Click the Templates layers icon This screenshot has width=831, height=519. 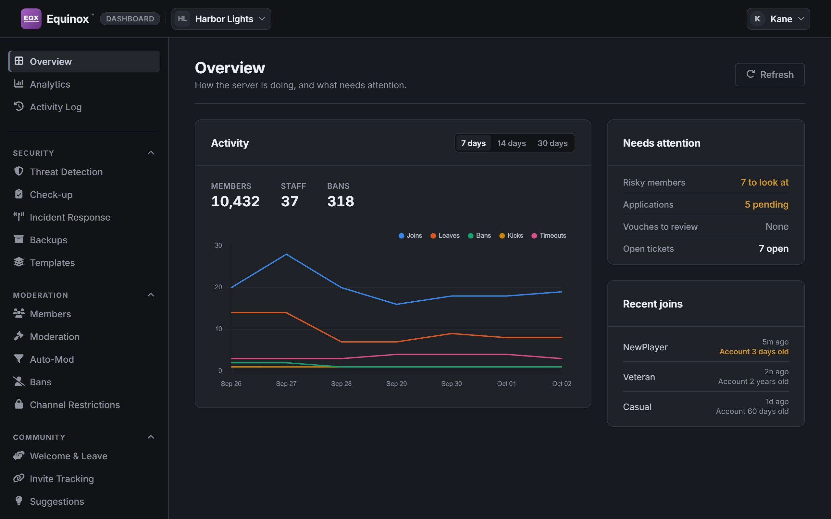point(19,262)
